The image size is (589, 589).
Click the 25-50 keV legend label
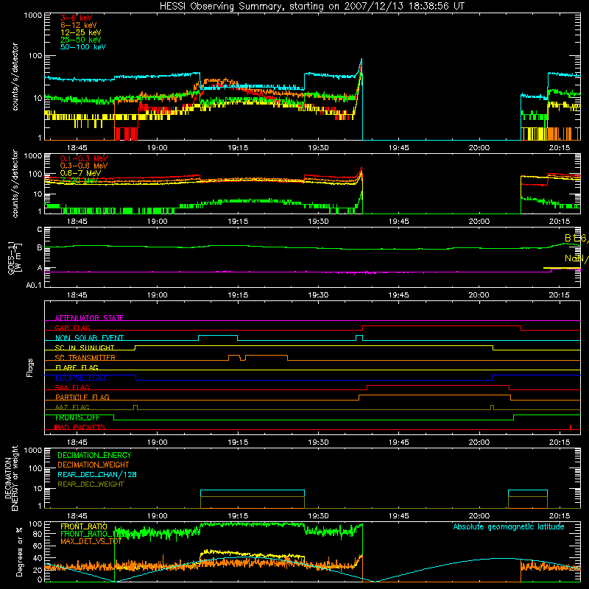coord(81,40)
